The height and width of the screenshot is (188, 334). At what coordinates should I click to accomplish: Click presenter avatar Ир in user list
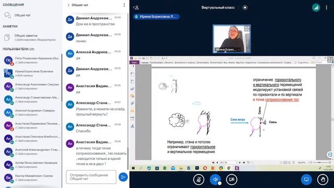[x=8, y=73]
